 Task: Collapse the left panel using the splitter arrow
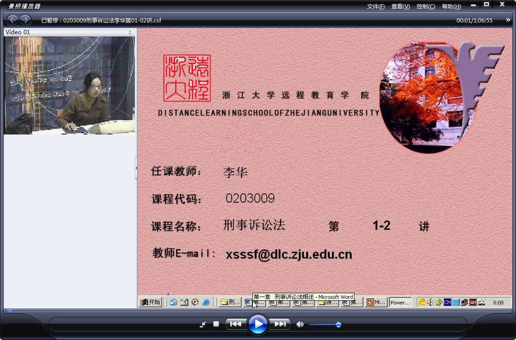click(x=136, y=168)
